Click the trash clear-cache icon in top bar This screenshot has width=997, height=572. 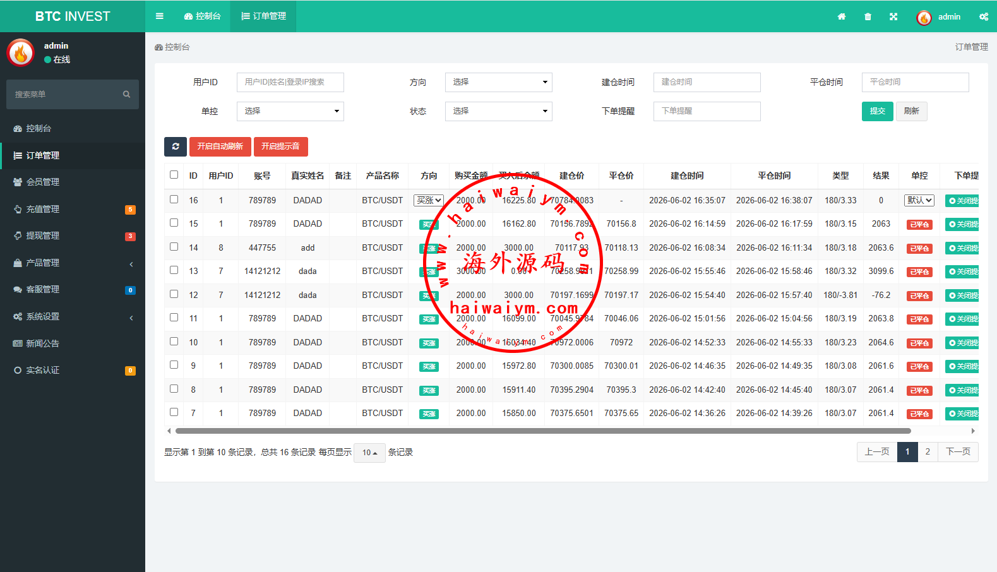(x=868, y=17)
